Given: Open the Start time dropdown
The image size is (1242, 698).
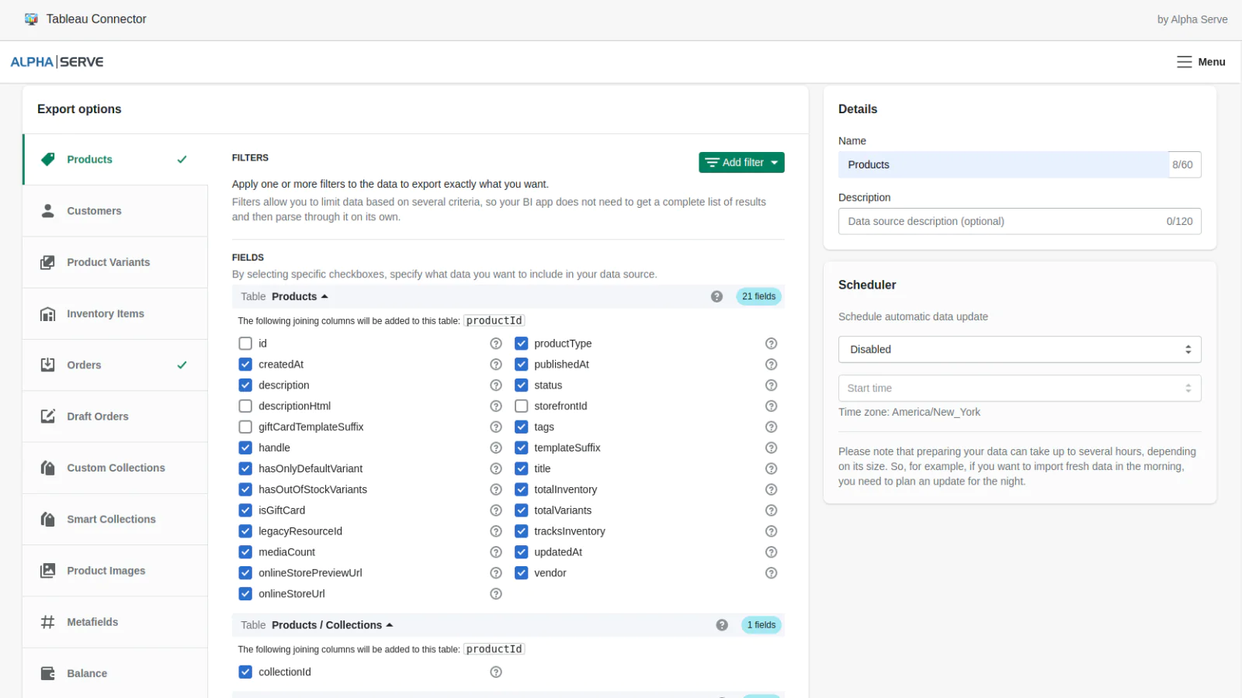Looking at the screenshot, I should tap(1019, 389).
